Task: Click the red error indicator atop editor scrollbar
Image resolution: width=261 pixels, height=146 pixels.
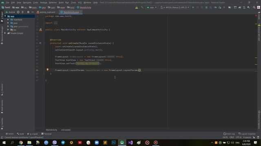Action: click(x=256, y=15)
